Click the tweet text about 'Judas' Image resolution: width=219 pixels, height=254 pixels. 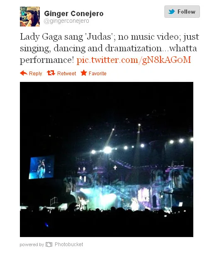tap(109, 48)
